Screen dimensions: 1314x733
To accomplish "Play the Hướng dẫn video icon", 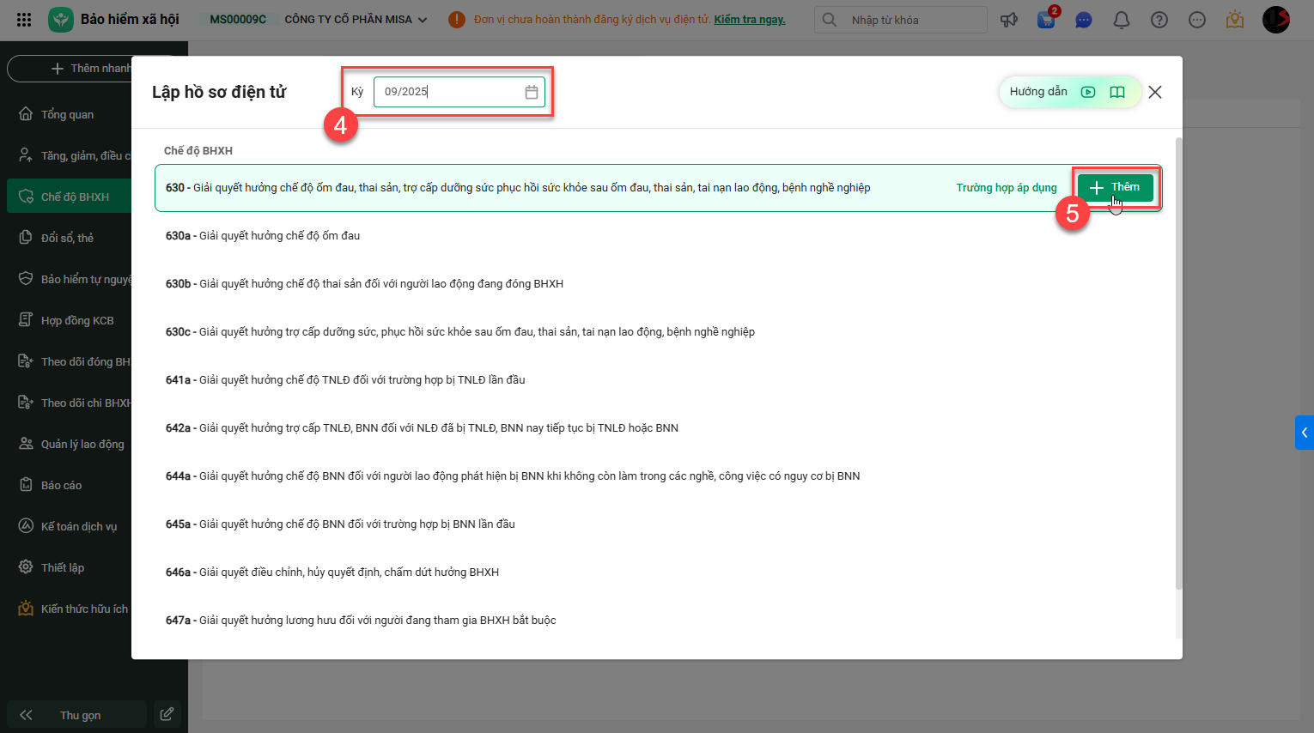I will (x=1088, y=92).
